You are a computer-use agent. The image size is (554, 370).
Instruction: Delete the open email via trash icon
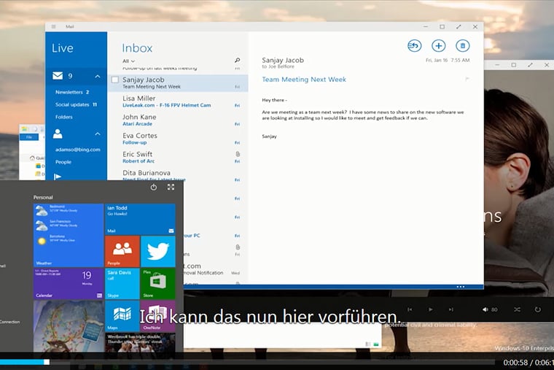(462, 46)
